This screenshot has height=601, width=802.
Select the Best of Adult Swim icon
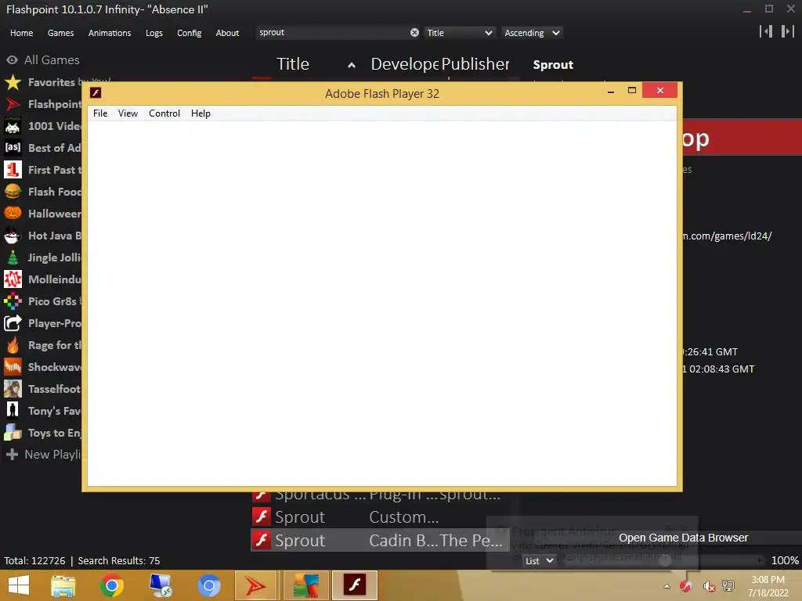click(x=13, y=148)
